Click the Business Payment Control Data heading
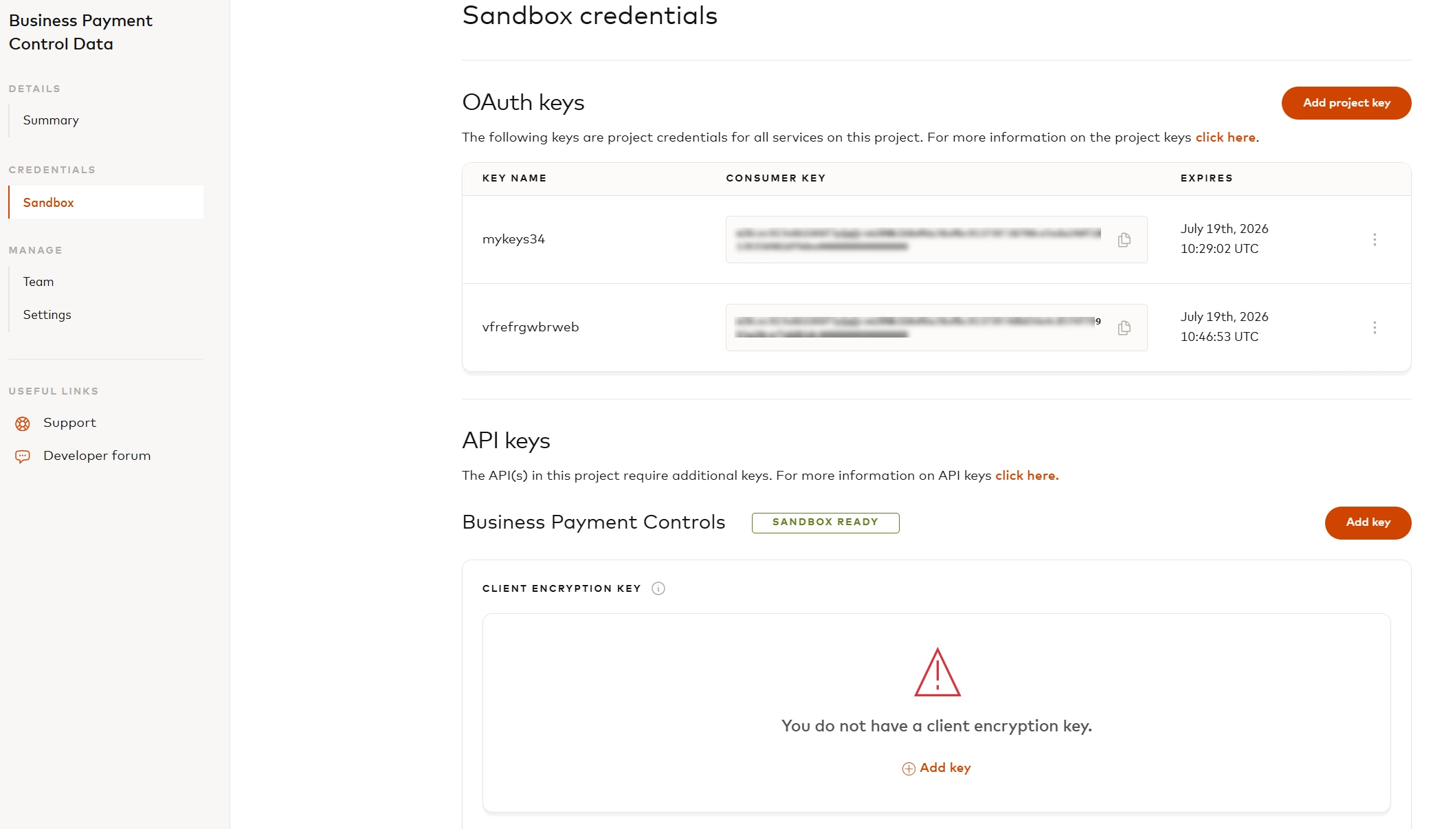Image resolution: width=1433 pixels, height=829 pixels. [x=80, y=32]
